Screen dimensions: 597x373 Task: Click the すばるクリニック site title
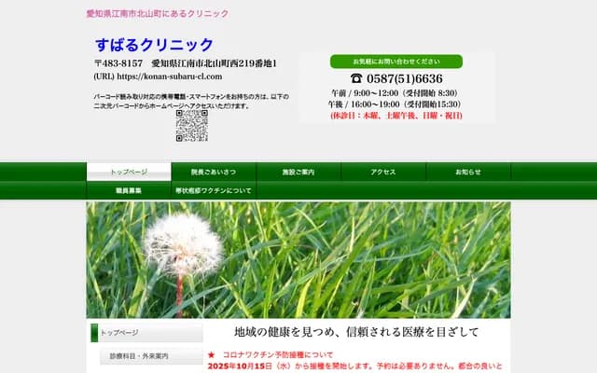pyautogui.click(x=154, y=45)
